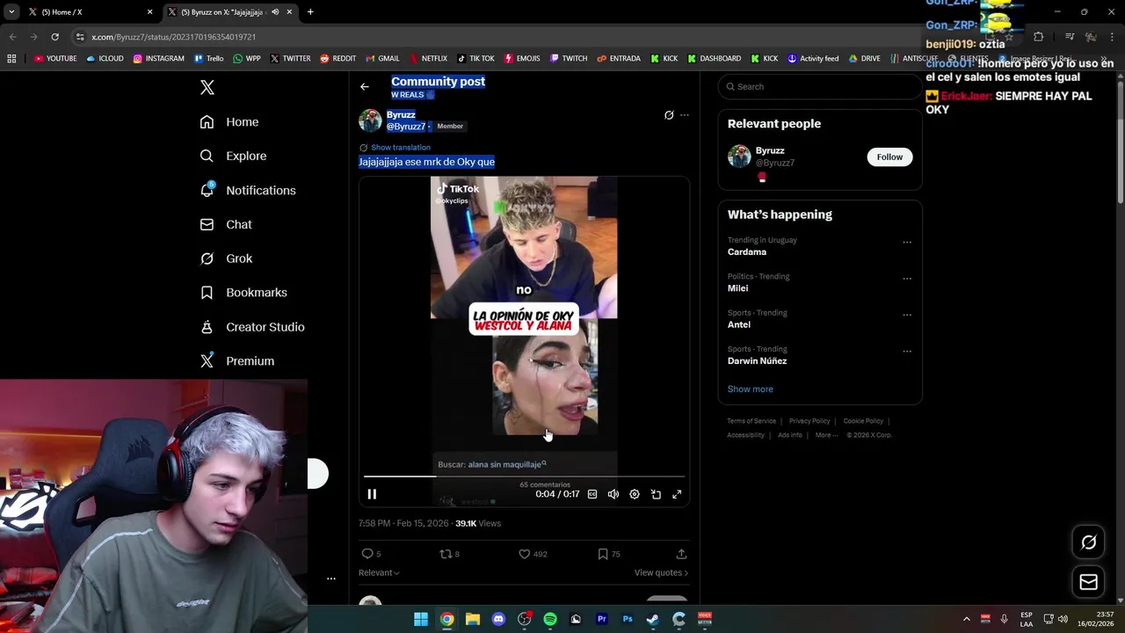Screen dimensions: 1125x633
Task: Open tab search dropdown arrow
Action: point(11,12)
